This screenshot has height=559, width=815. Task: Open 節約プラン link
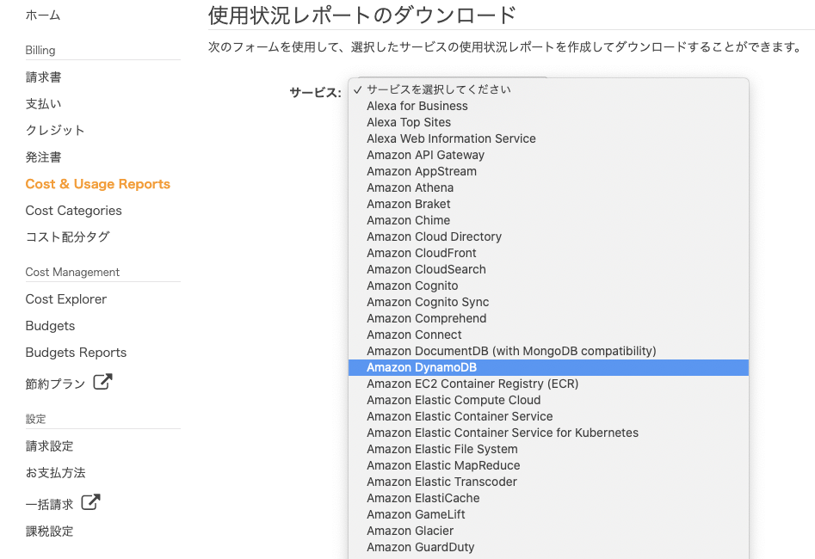point(55,384)
